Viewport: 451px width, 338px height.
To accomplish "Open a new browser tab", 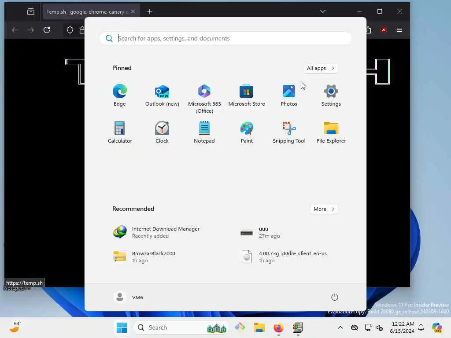I will click(150, 11).
